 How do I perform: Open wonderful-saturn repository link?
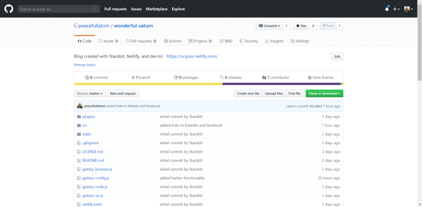tap(133, 26)
